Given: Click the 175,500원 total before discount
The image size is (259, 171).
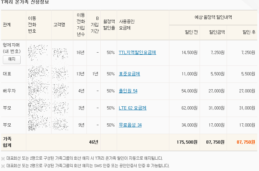Looking at the screenshot, I should 187,142.
